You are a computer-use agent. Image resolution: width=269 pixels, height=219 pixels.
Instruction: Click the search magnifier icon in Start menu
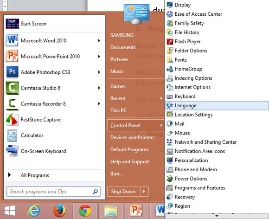(95, 192)
